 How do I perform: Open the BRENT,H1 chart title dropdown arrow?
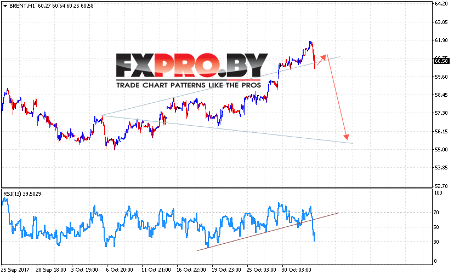[5, 6]
